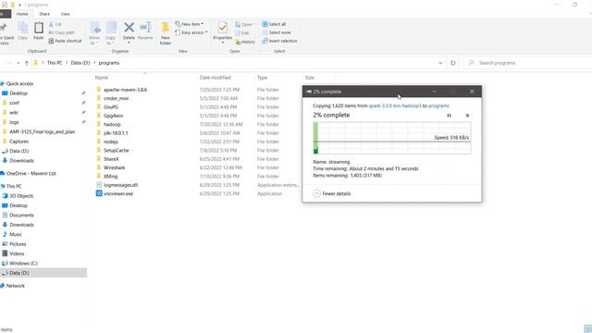592x333 pixels.
Task: Select the Wireshark folder
Action: [x=114, y=167]
